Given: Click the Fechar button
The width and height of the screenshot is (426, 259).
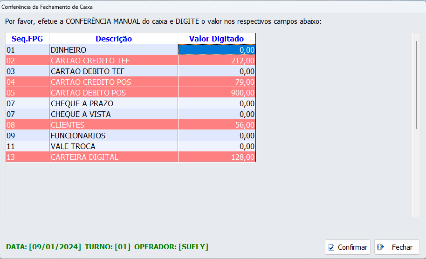Looking at the screenshot, I should click(397, 247).
